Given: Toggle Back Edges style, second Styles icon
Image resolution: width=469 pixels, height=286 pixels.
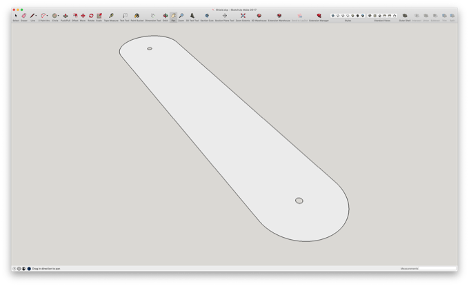Looking at the screenshot, I should [x=338, y=16].
